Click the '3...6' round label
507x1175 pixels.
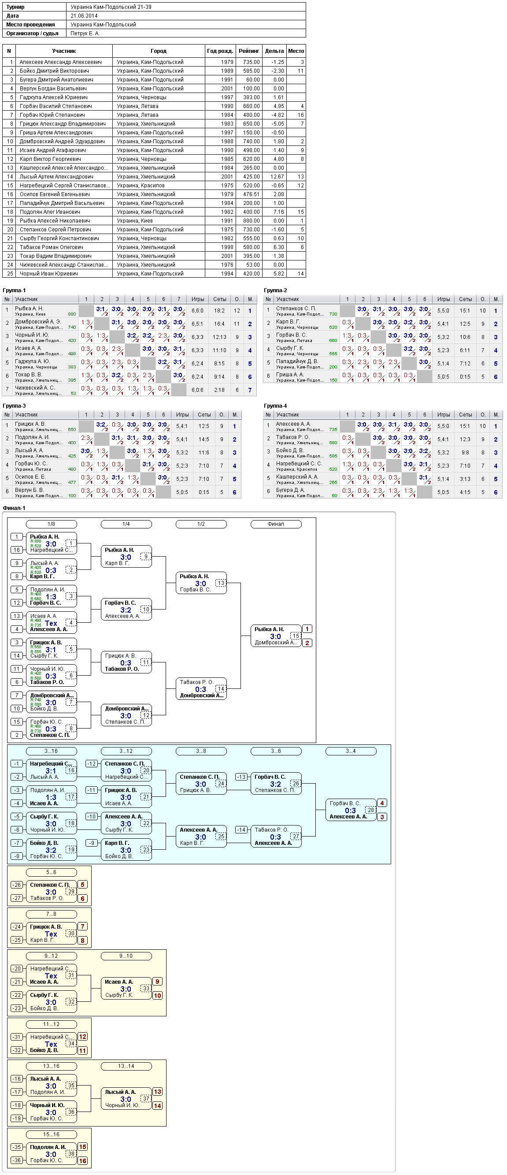(x=276, y=751)
